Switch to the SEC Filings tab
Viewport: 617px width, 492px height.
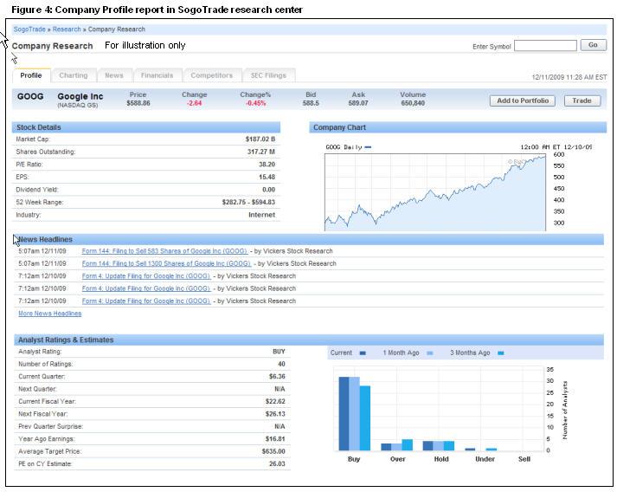(268, 75)
